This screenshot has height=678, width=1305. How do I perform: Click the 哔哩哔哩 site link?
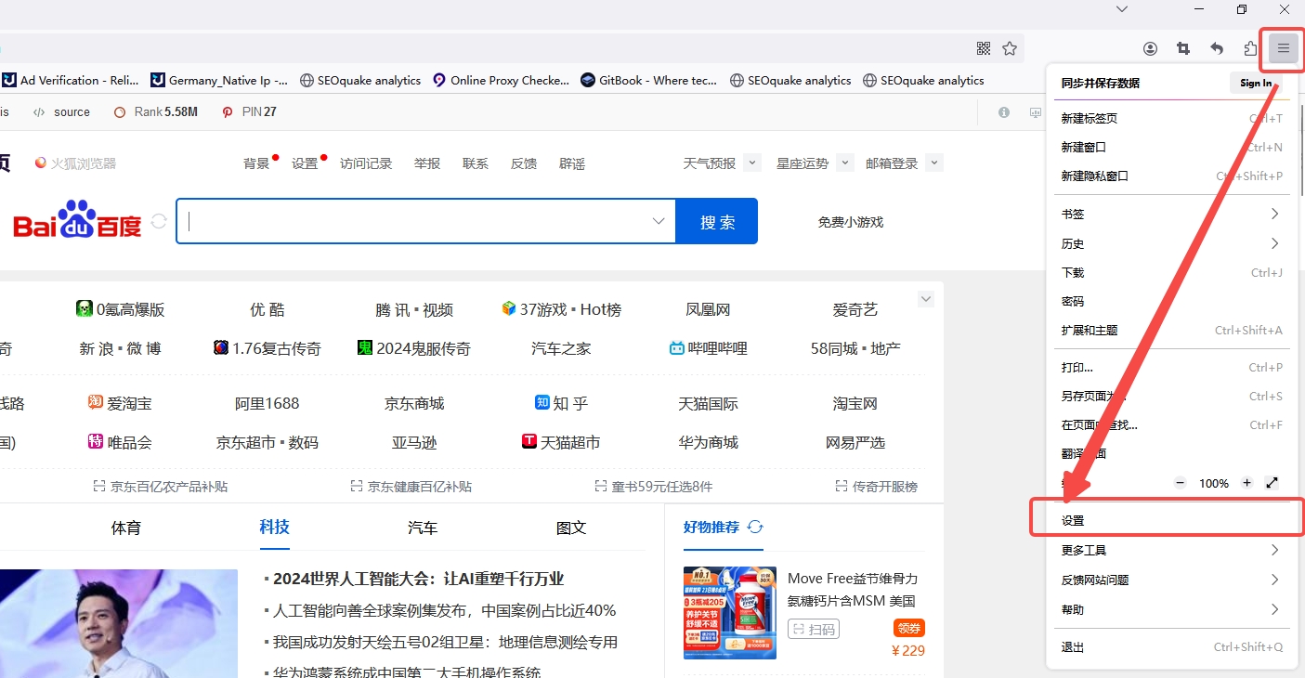pos(708,348)
